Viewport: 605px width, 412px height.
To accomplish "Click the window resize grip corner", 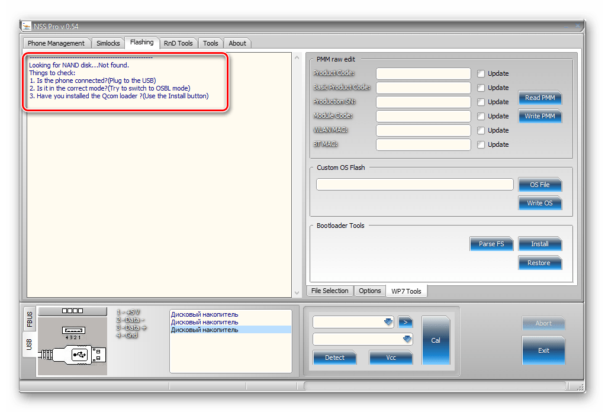I will pyautogui.click(x=580, y=387).
